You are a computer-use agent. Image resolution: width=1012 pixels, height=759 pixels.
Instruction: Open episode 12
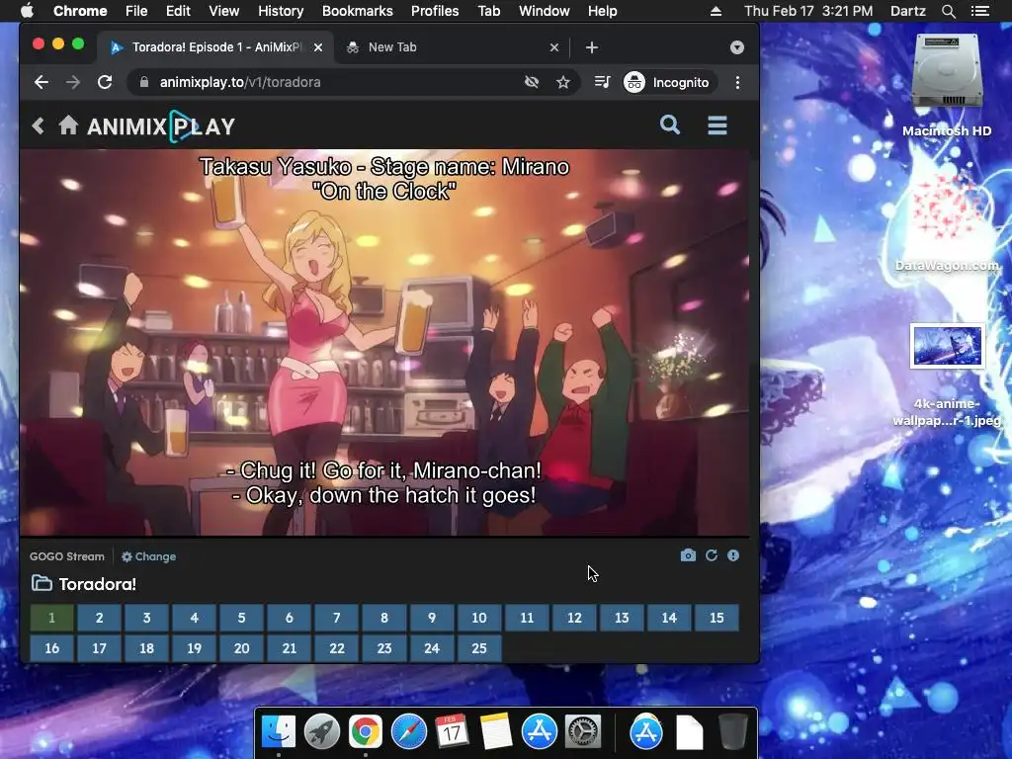pos(574,618)
